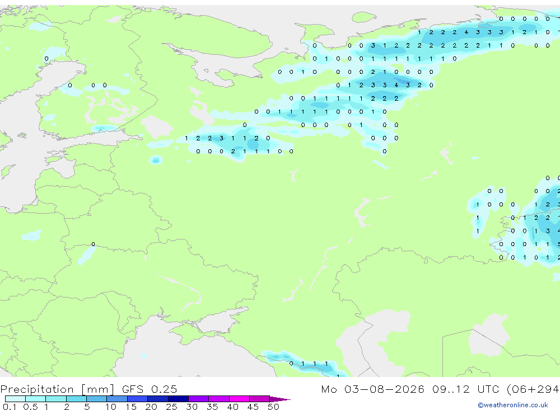Select the 2–5 mm legend color swatch
This screenshot has height=410, width=560.
(x=76, y=399)
